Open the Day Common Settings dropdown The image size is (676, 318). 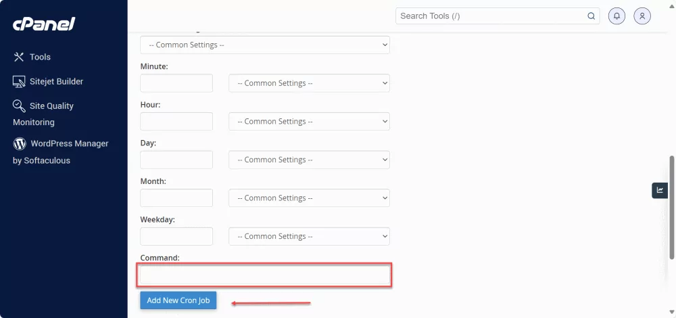pyautogui.click(x=309, y=160)
